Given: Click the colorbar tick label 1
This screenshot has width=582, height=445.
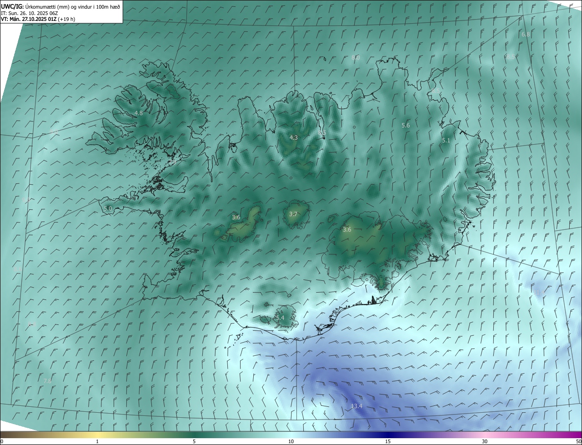Looking at the screenshot, I should (97, 441).
